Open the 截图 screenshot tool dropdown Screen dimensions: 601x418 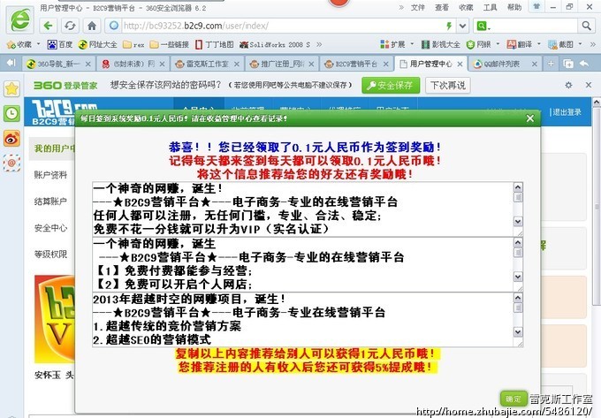tap(565, 44)
